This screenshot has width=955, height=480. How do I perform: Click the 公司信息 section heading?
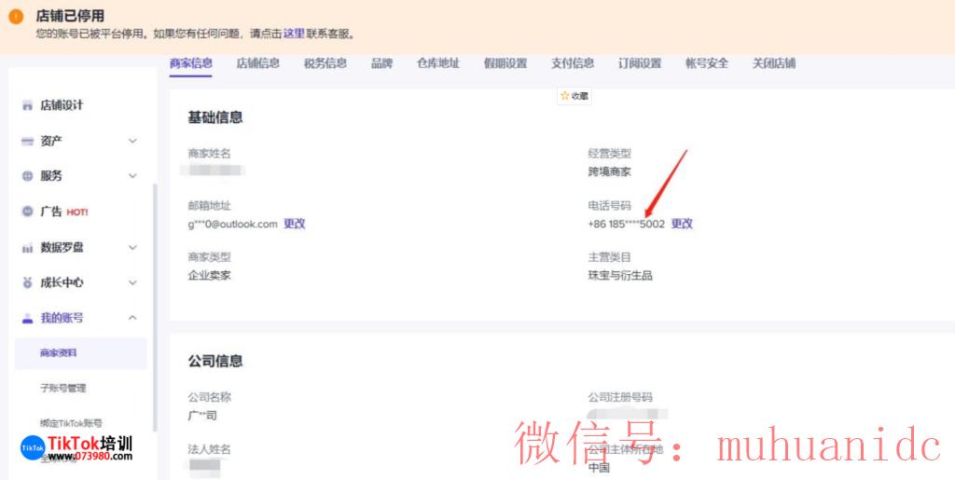click(215, 361)
